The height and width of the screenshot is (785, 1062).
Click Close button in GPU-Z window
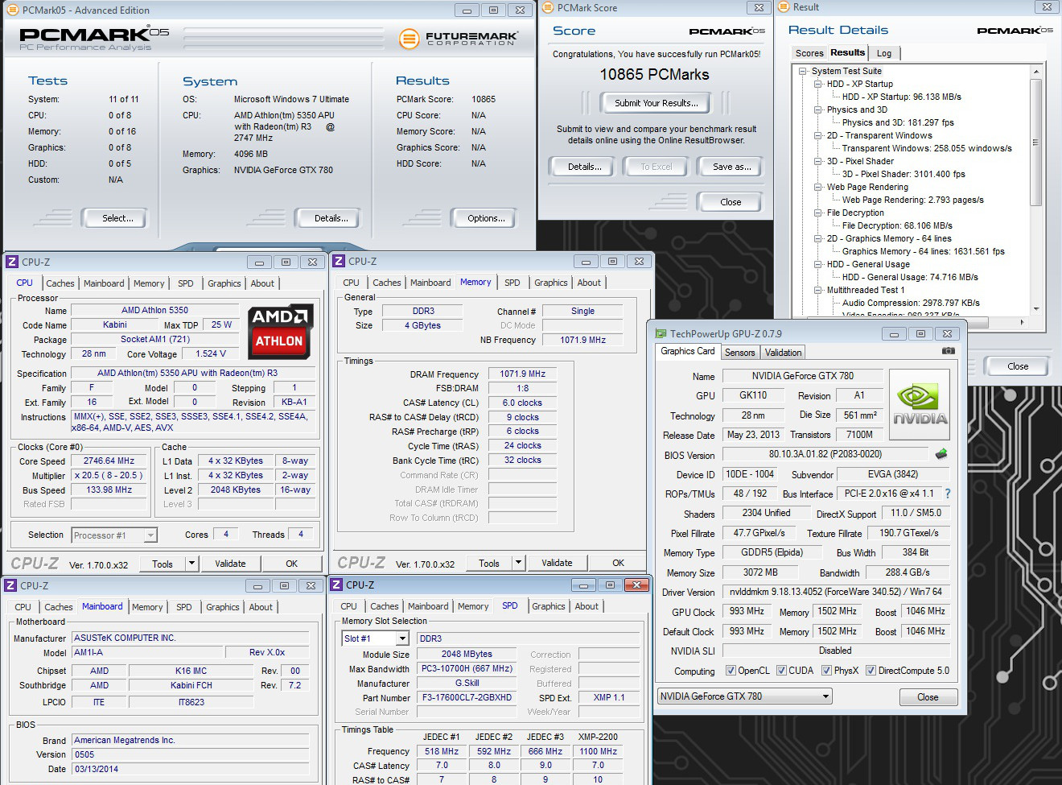928,697
